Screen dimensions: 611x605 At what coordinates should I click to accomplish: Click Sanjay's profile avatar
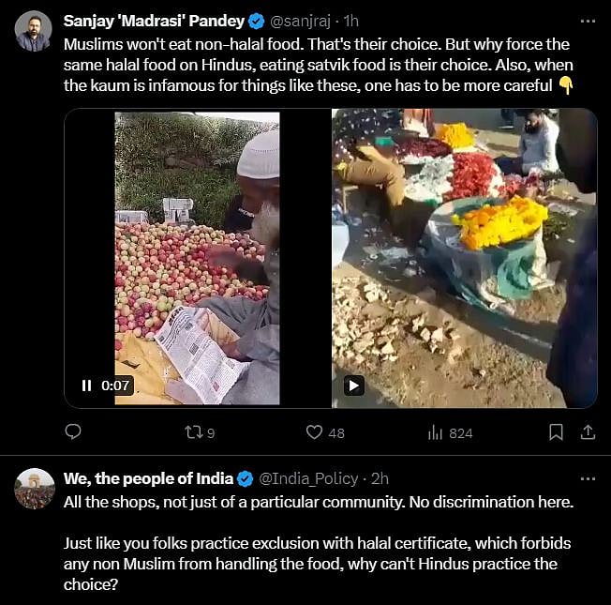coord(34,30)
